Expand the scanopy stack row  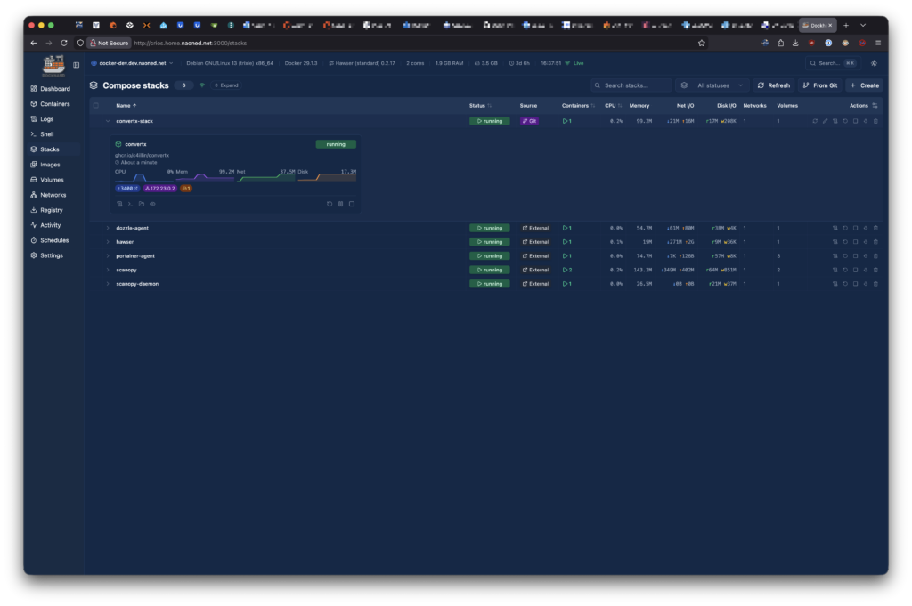point(108,270)
